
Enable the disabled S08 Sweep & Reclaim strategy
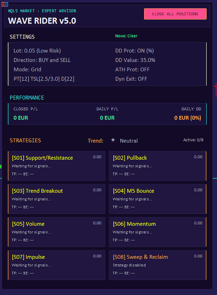[x=158, y=265]
